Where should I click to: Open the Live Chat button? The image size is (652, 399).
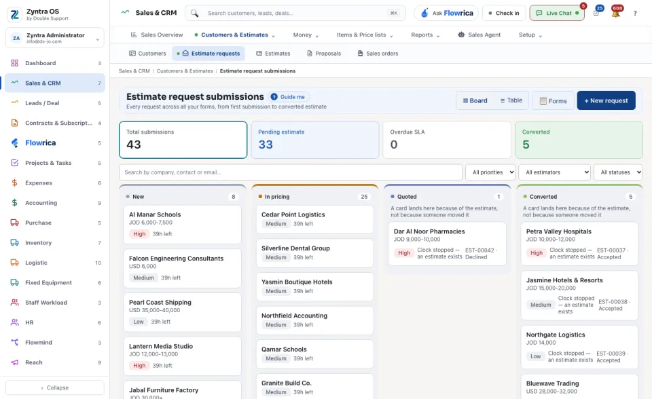coord(557,14)
